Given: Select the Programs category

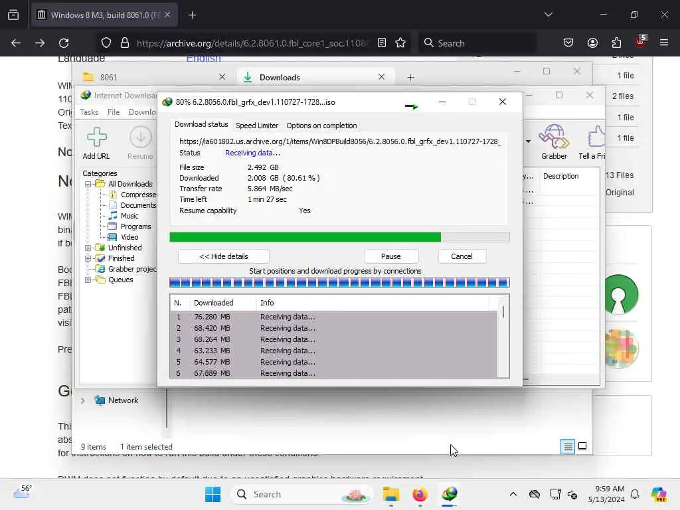Looking at the screenshot, I should coord(135,227).
